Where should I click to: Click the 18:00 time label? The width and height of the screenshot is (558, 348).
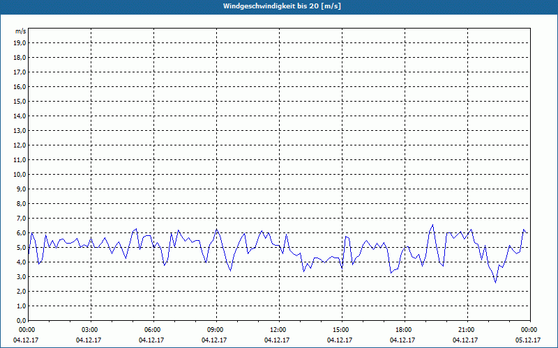point(405,330)
